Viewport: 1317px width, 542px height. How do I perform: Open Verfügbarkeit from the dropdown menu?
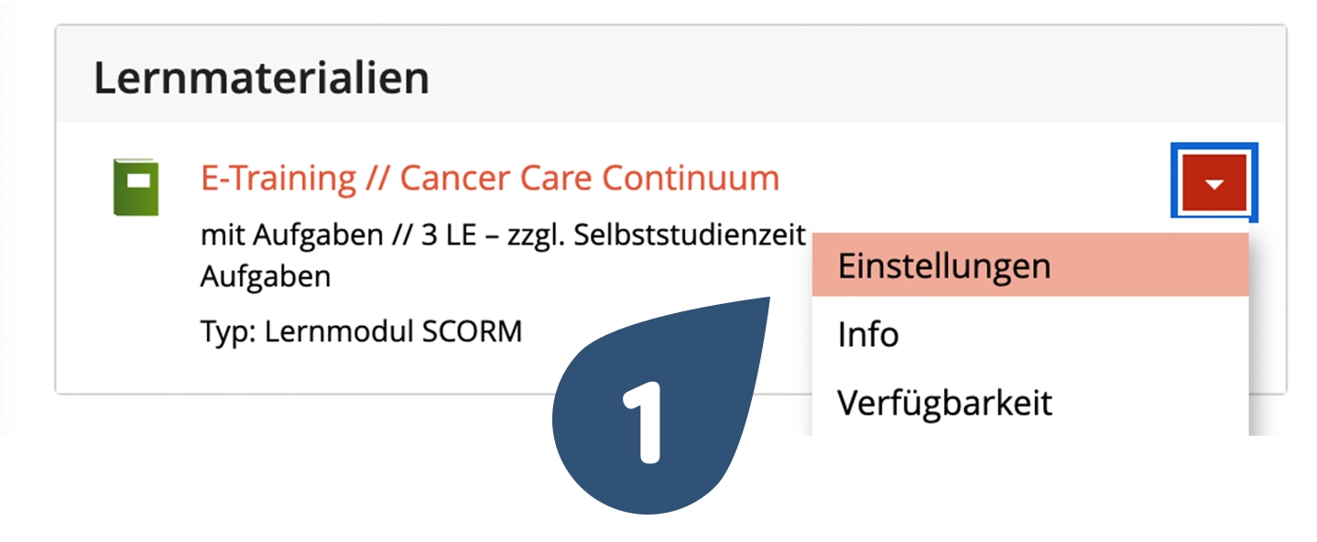tap(944, 402)
